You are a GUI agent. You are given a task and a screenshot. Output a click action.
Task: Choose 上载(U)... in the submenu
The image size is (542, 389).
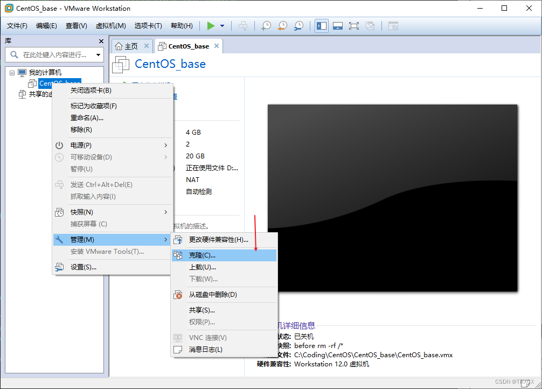point(224,267)
